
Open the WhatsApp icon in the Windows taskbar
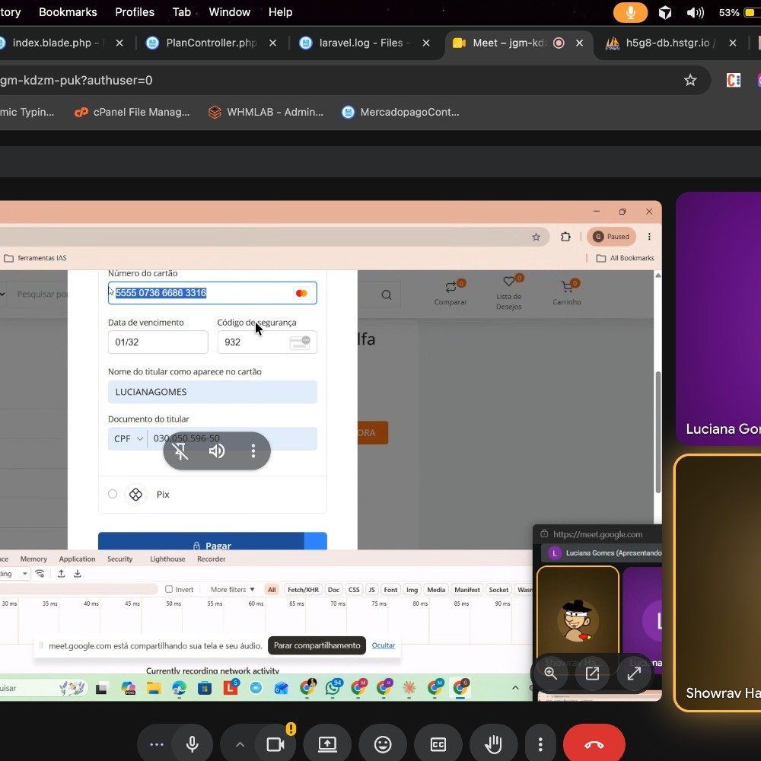(333, 687)
